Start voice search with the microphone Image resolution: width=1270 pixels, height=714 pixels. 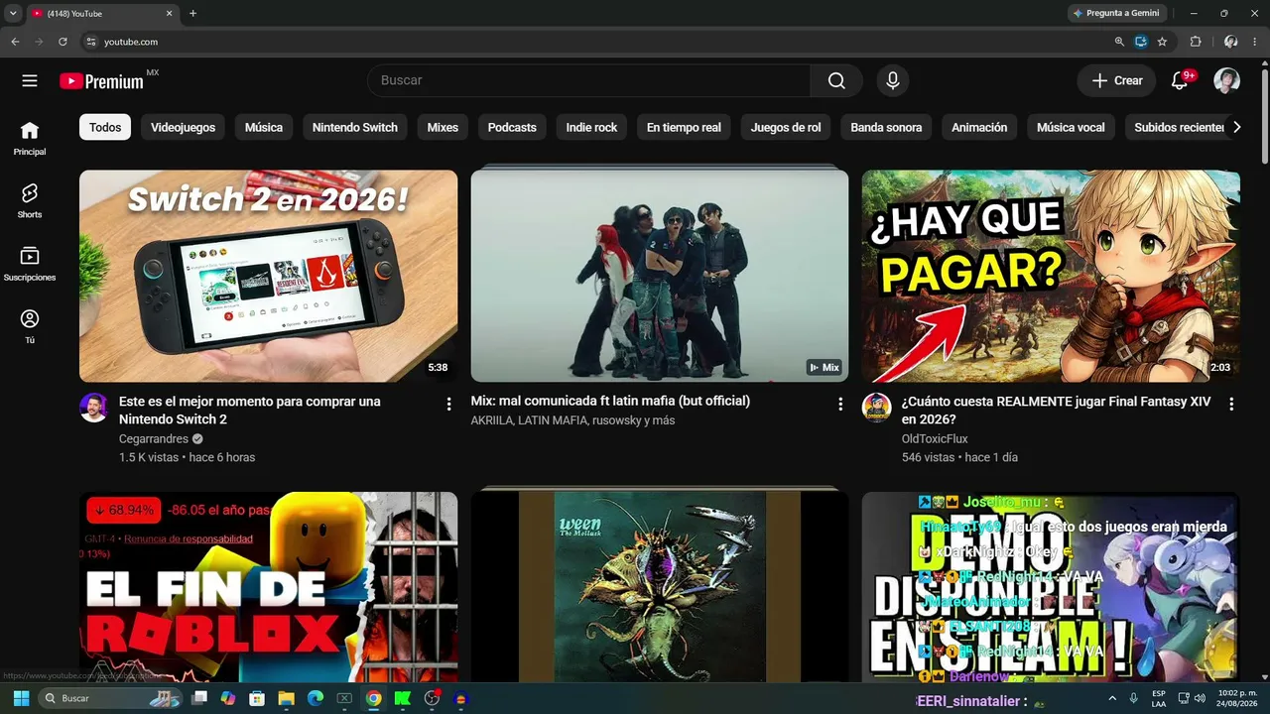(x=893, y=80)
